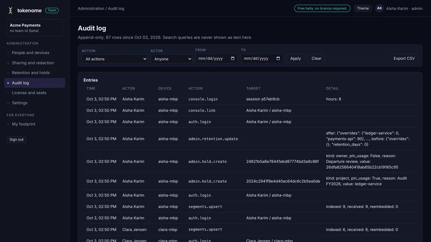Image resolution: width=431 pixels, height=242 pixels.
Task: Click indexed: 9, received: 9 detail cell
Action: pos(362,207)
